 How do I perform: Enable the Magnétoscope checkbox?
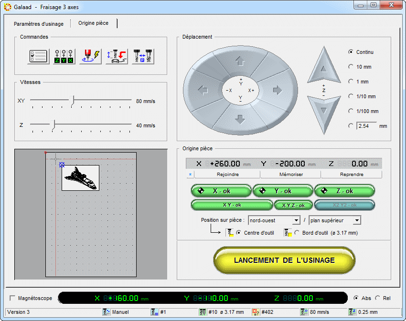pyautogui.click(x=12, y=298)
